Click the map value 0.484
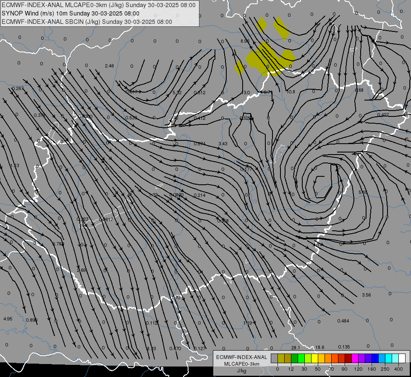Viewport: 411px width, 377px height. point(343,321)
